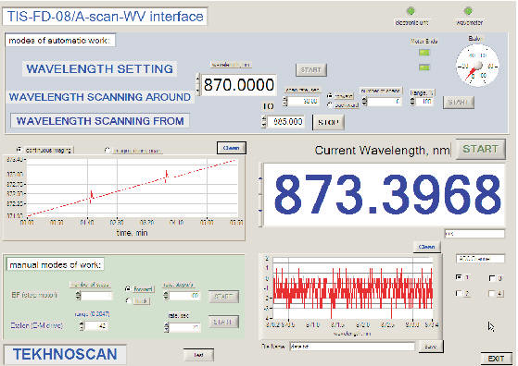Select the continuous imaging radio button
The image size is (518, 366).
(x=19, y=150)
